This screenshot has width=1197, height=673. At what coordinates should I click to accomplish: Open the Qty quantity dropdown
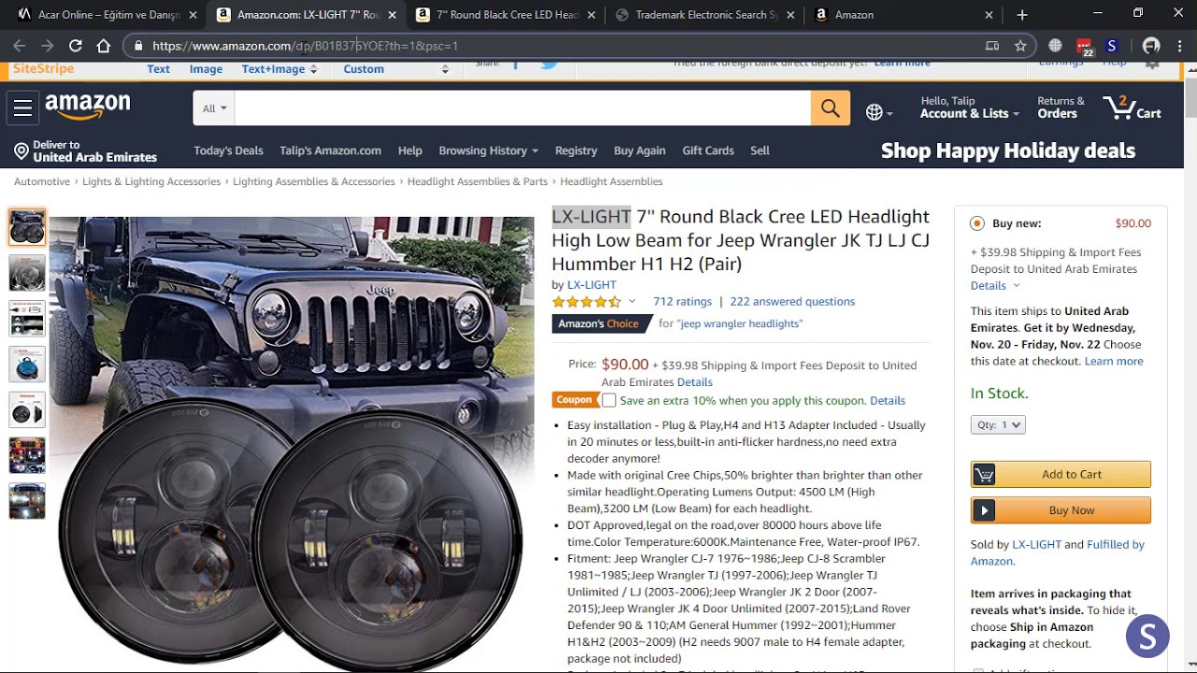(x=998, y=424)
